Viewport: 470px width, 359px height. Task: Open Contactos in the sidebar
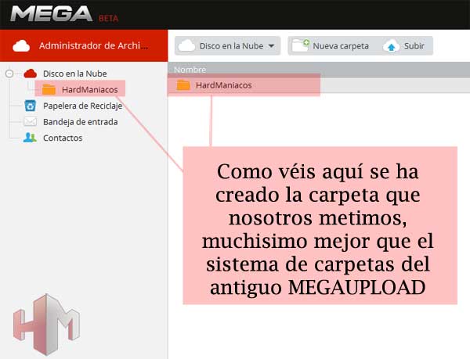click(x=63, y=138)
